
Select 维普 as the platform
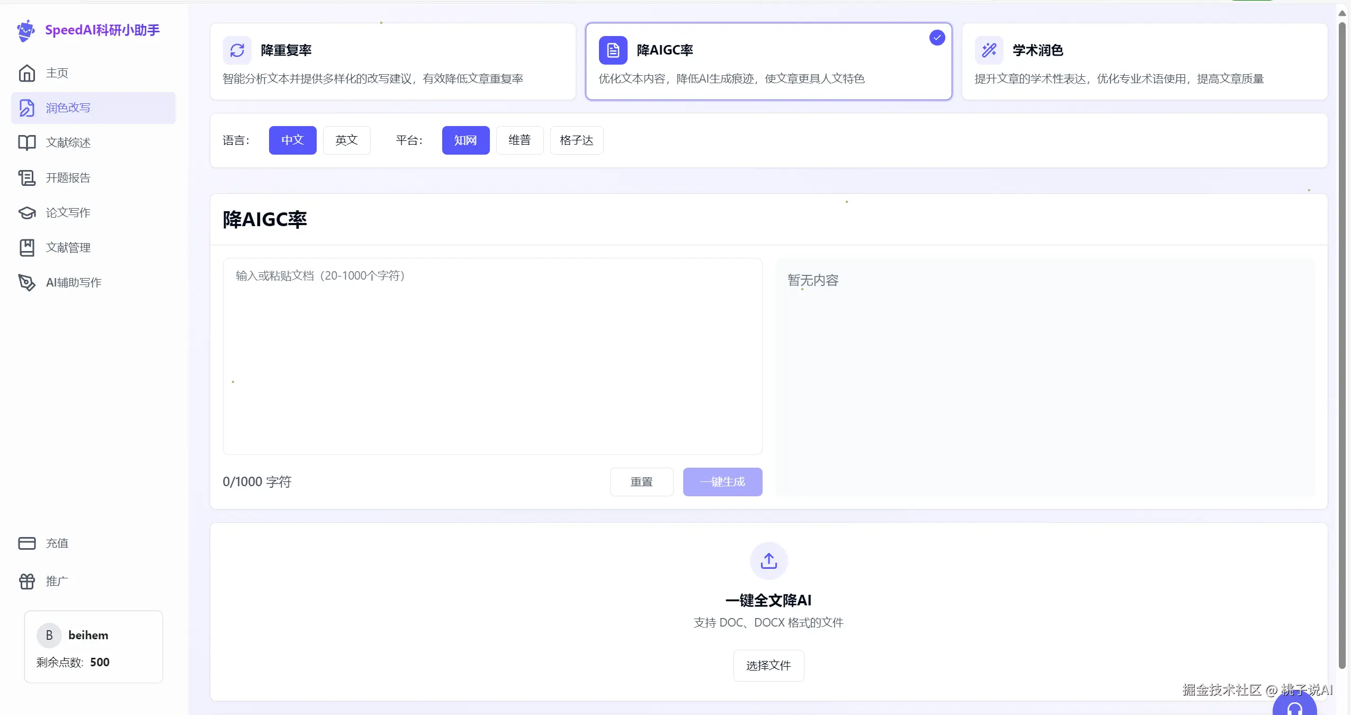point(519,140)
